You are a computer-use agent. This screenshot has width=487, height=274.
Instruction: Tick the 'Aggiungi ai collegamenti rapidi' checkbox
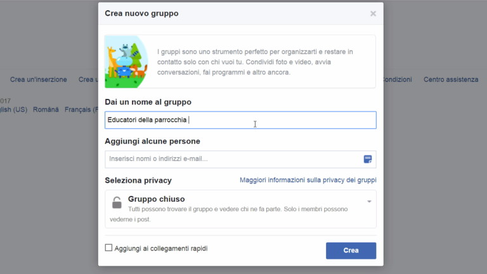108,248
